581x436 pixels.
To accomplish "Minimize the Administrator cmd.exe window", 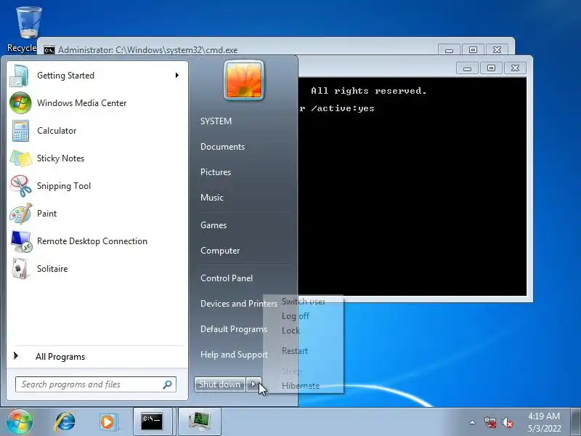I will 449,50.
